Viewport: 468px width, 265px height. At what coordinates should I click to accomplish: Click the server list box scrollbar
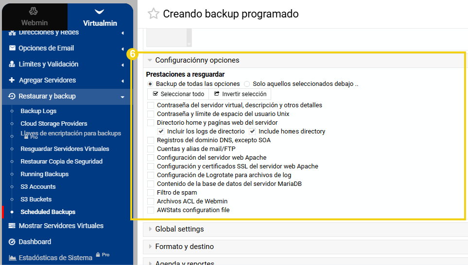click(189, 37)
